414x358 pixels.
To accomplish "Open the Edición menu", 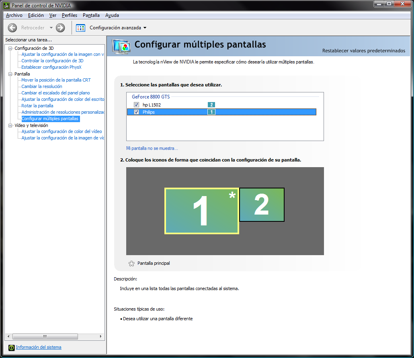I will tap(36, 15).
